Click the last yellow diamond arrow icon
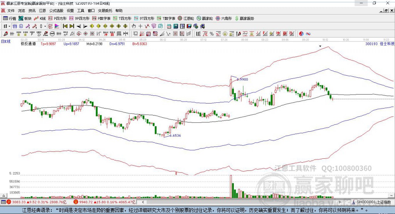 coord(125,26)
